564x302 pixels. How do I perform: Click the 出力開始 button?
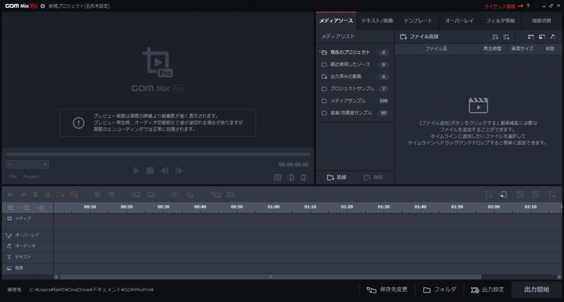point(536,289)
